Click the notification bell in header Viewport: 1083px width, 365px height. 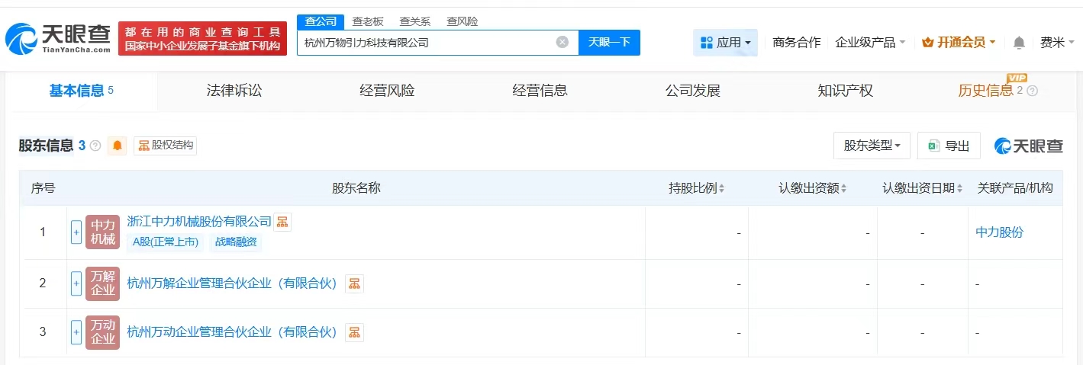[x=1019, y=43]
